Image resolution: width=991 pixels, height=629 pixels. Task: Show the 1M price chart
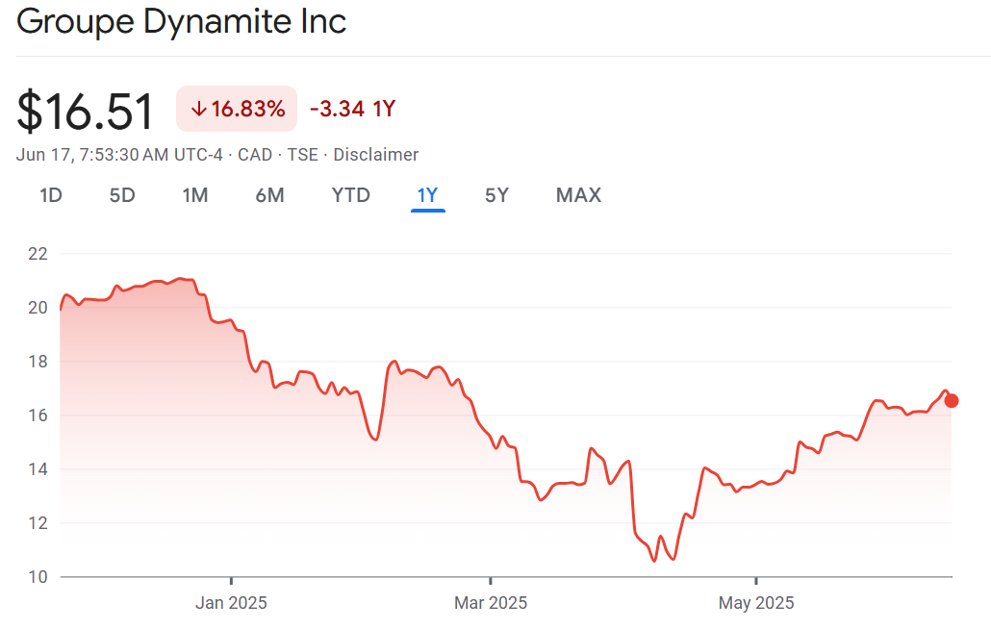[x=195, y=195]
